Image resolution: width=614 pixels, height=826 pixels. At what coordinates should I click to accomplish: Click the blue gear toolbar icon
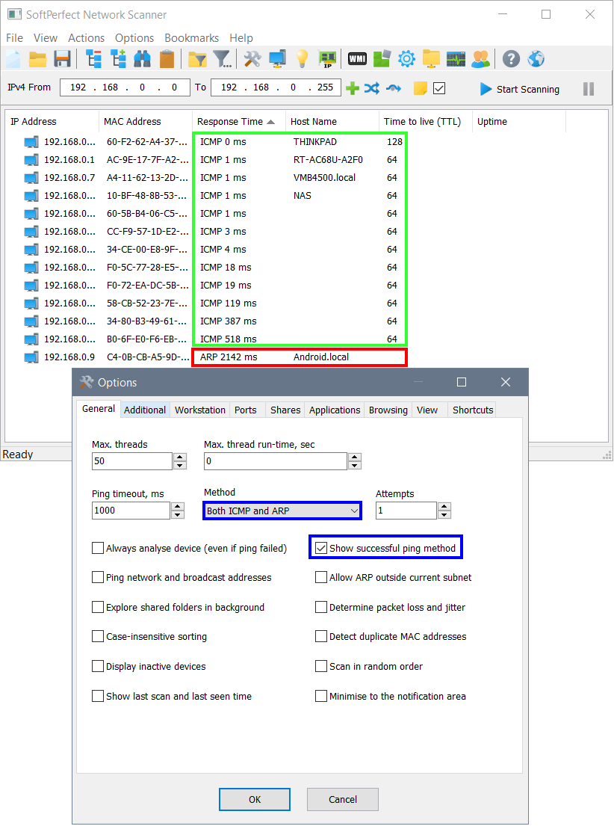pyautogui.click(x=406, y=59)
